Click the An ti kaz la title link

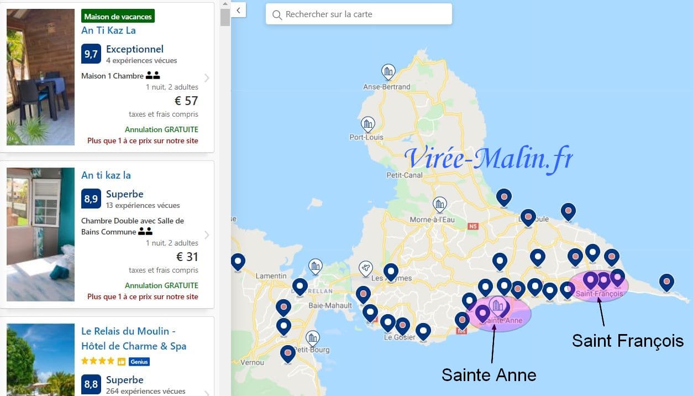106,175
